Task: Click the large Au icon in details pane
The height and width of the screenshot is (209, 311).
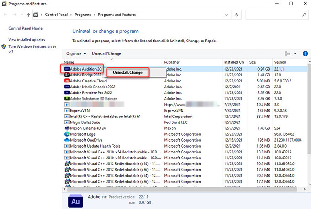Action: [75, 201]
